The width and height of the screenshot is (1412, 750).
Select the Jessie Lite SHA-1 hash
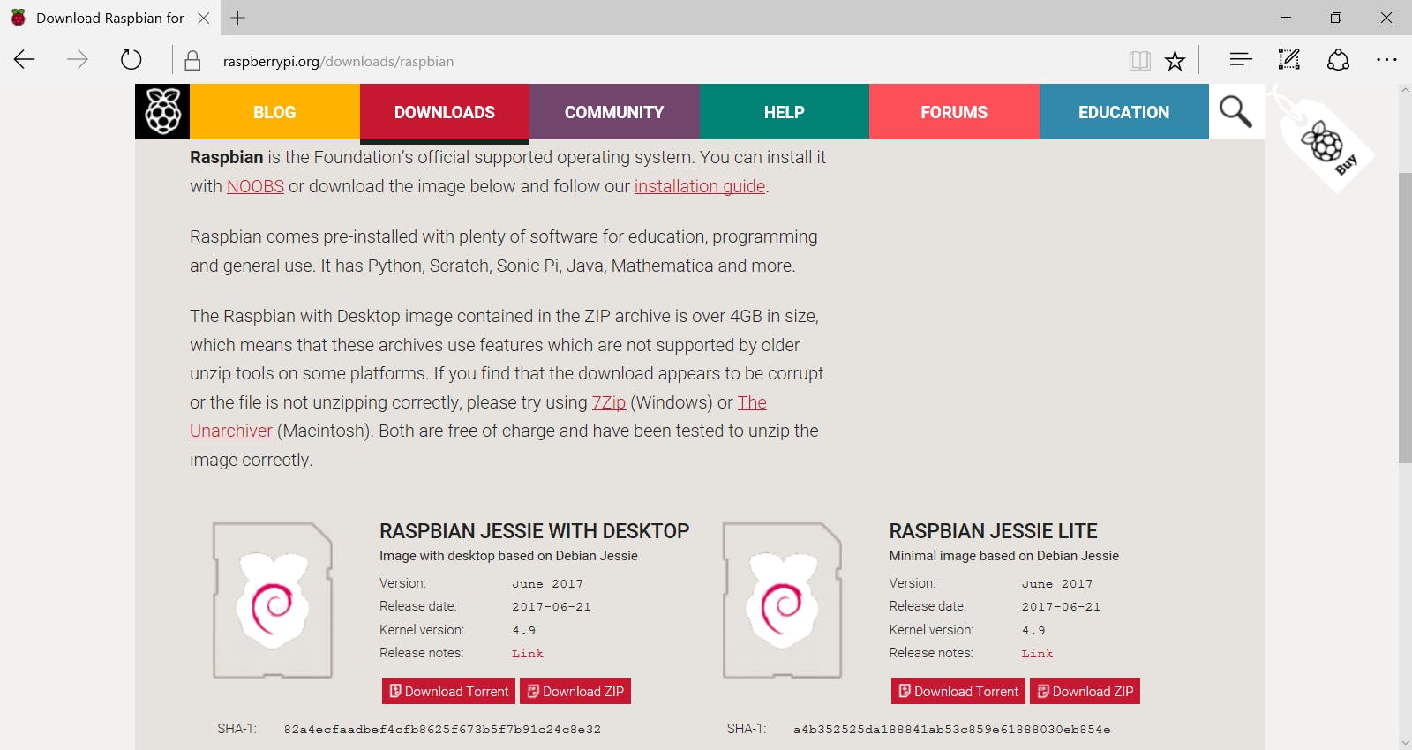click(x=951, y=730)
